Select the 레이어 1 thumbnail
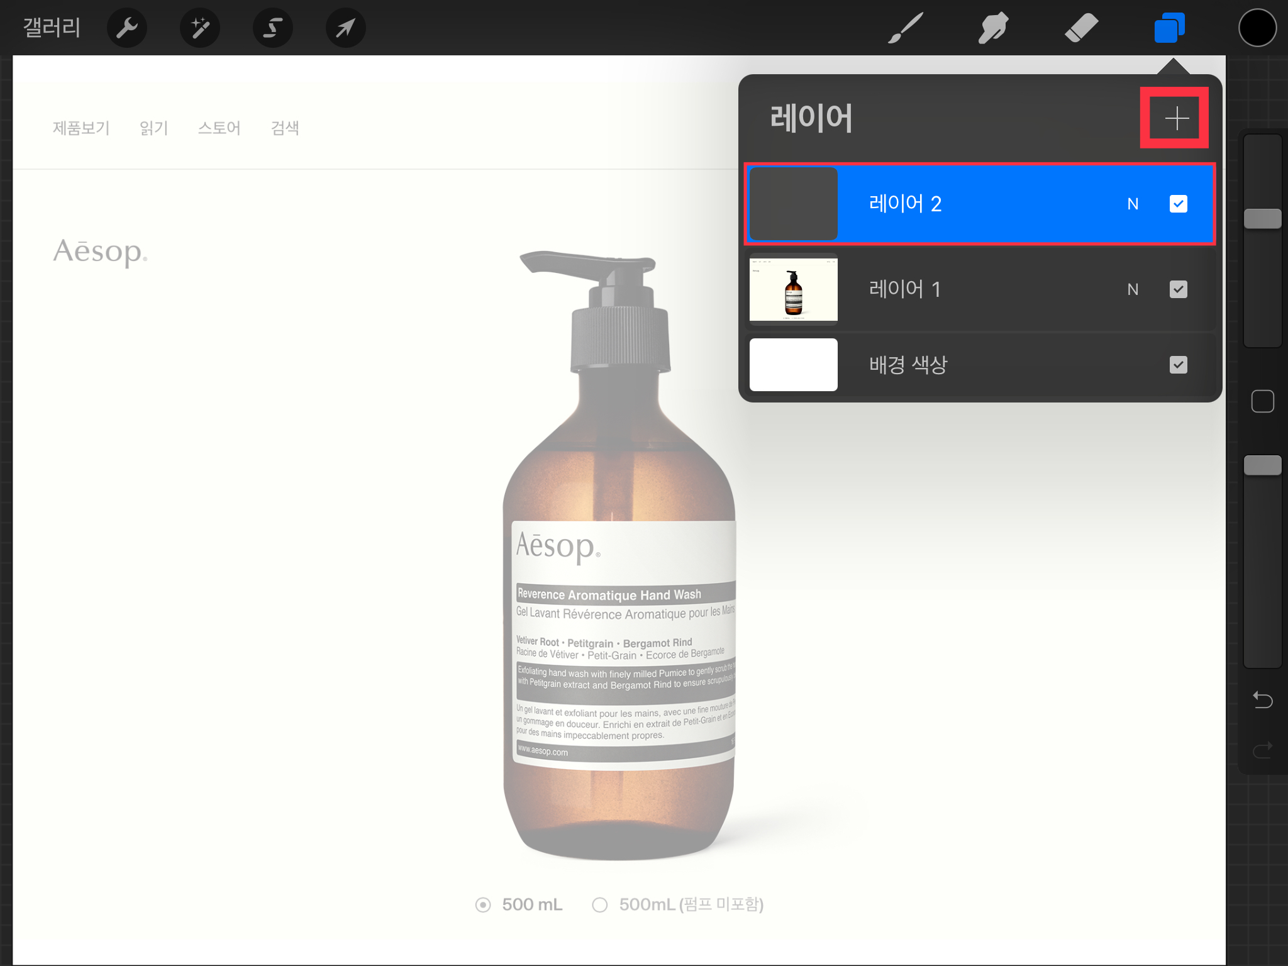1288x966 pixels. pos(793,289)
